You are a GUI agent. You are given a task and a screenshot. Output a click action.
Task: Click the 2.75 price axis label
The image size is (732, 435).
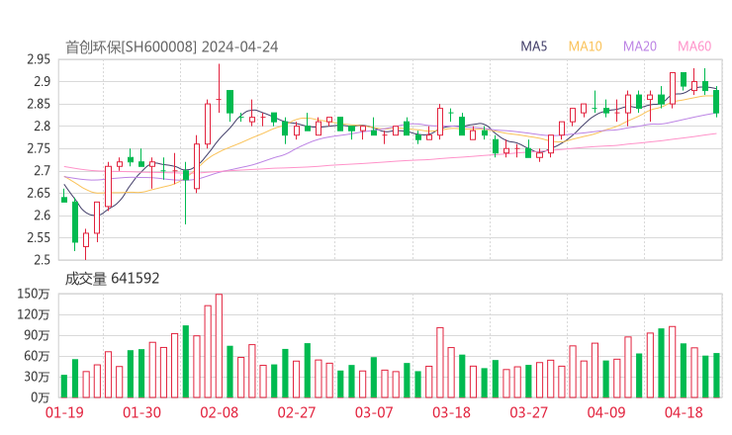coord(39,148)
